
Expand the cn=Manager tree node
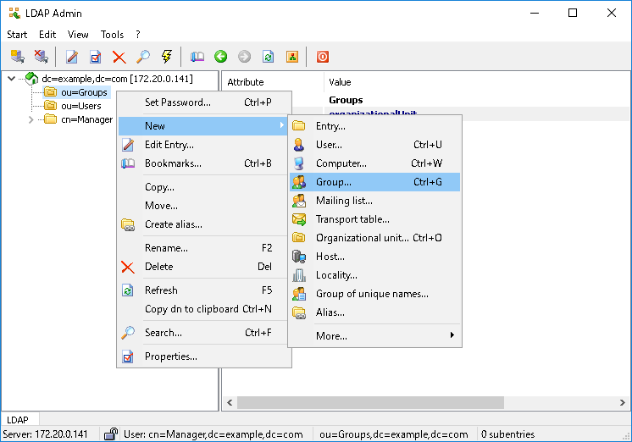(30, 119)
